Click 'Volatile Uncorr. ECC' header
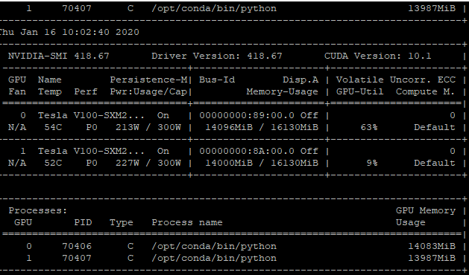This screenshot has height=275, width=469. [396, 80]
